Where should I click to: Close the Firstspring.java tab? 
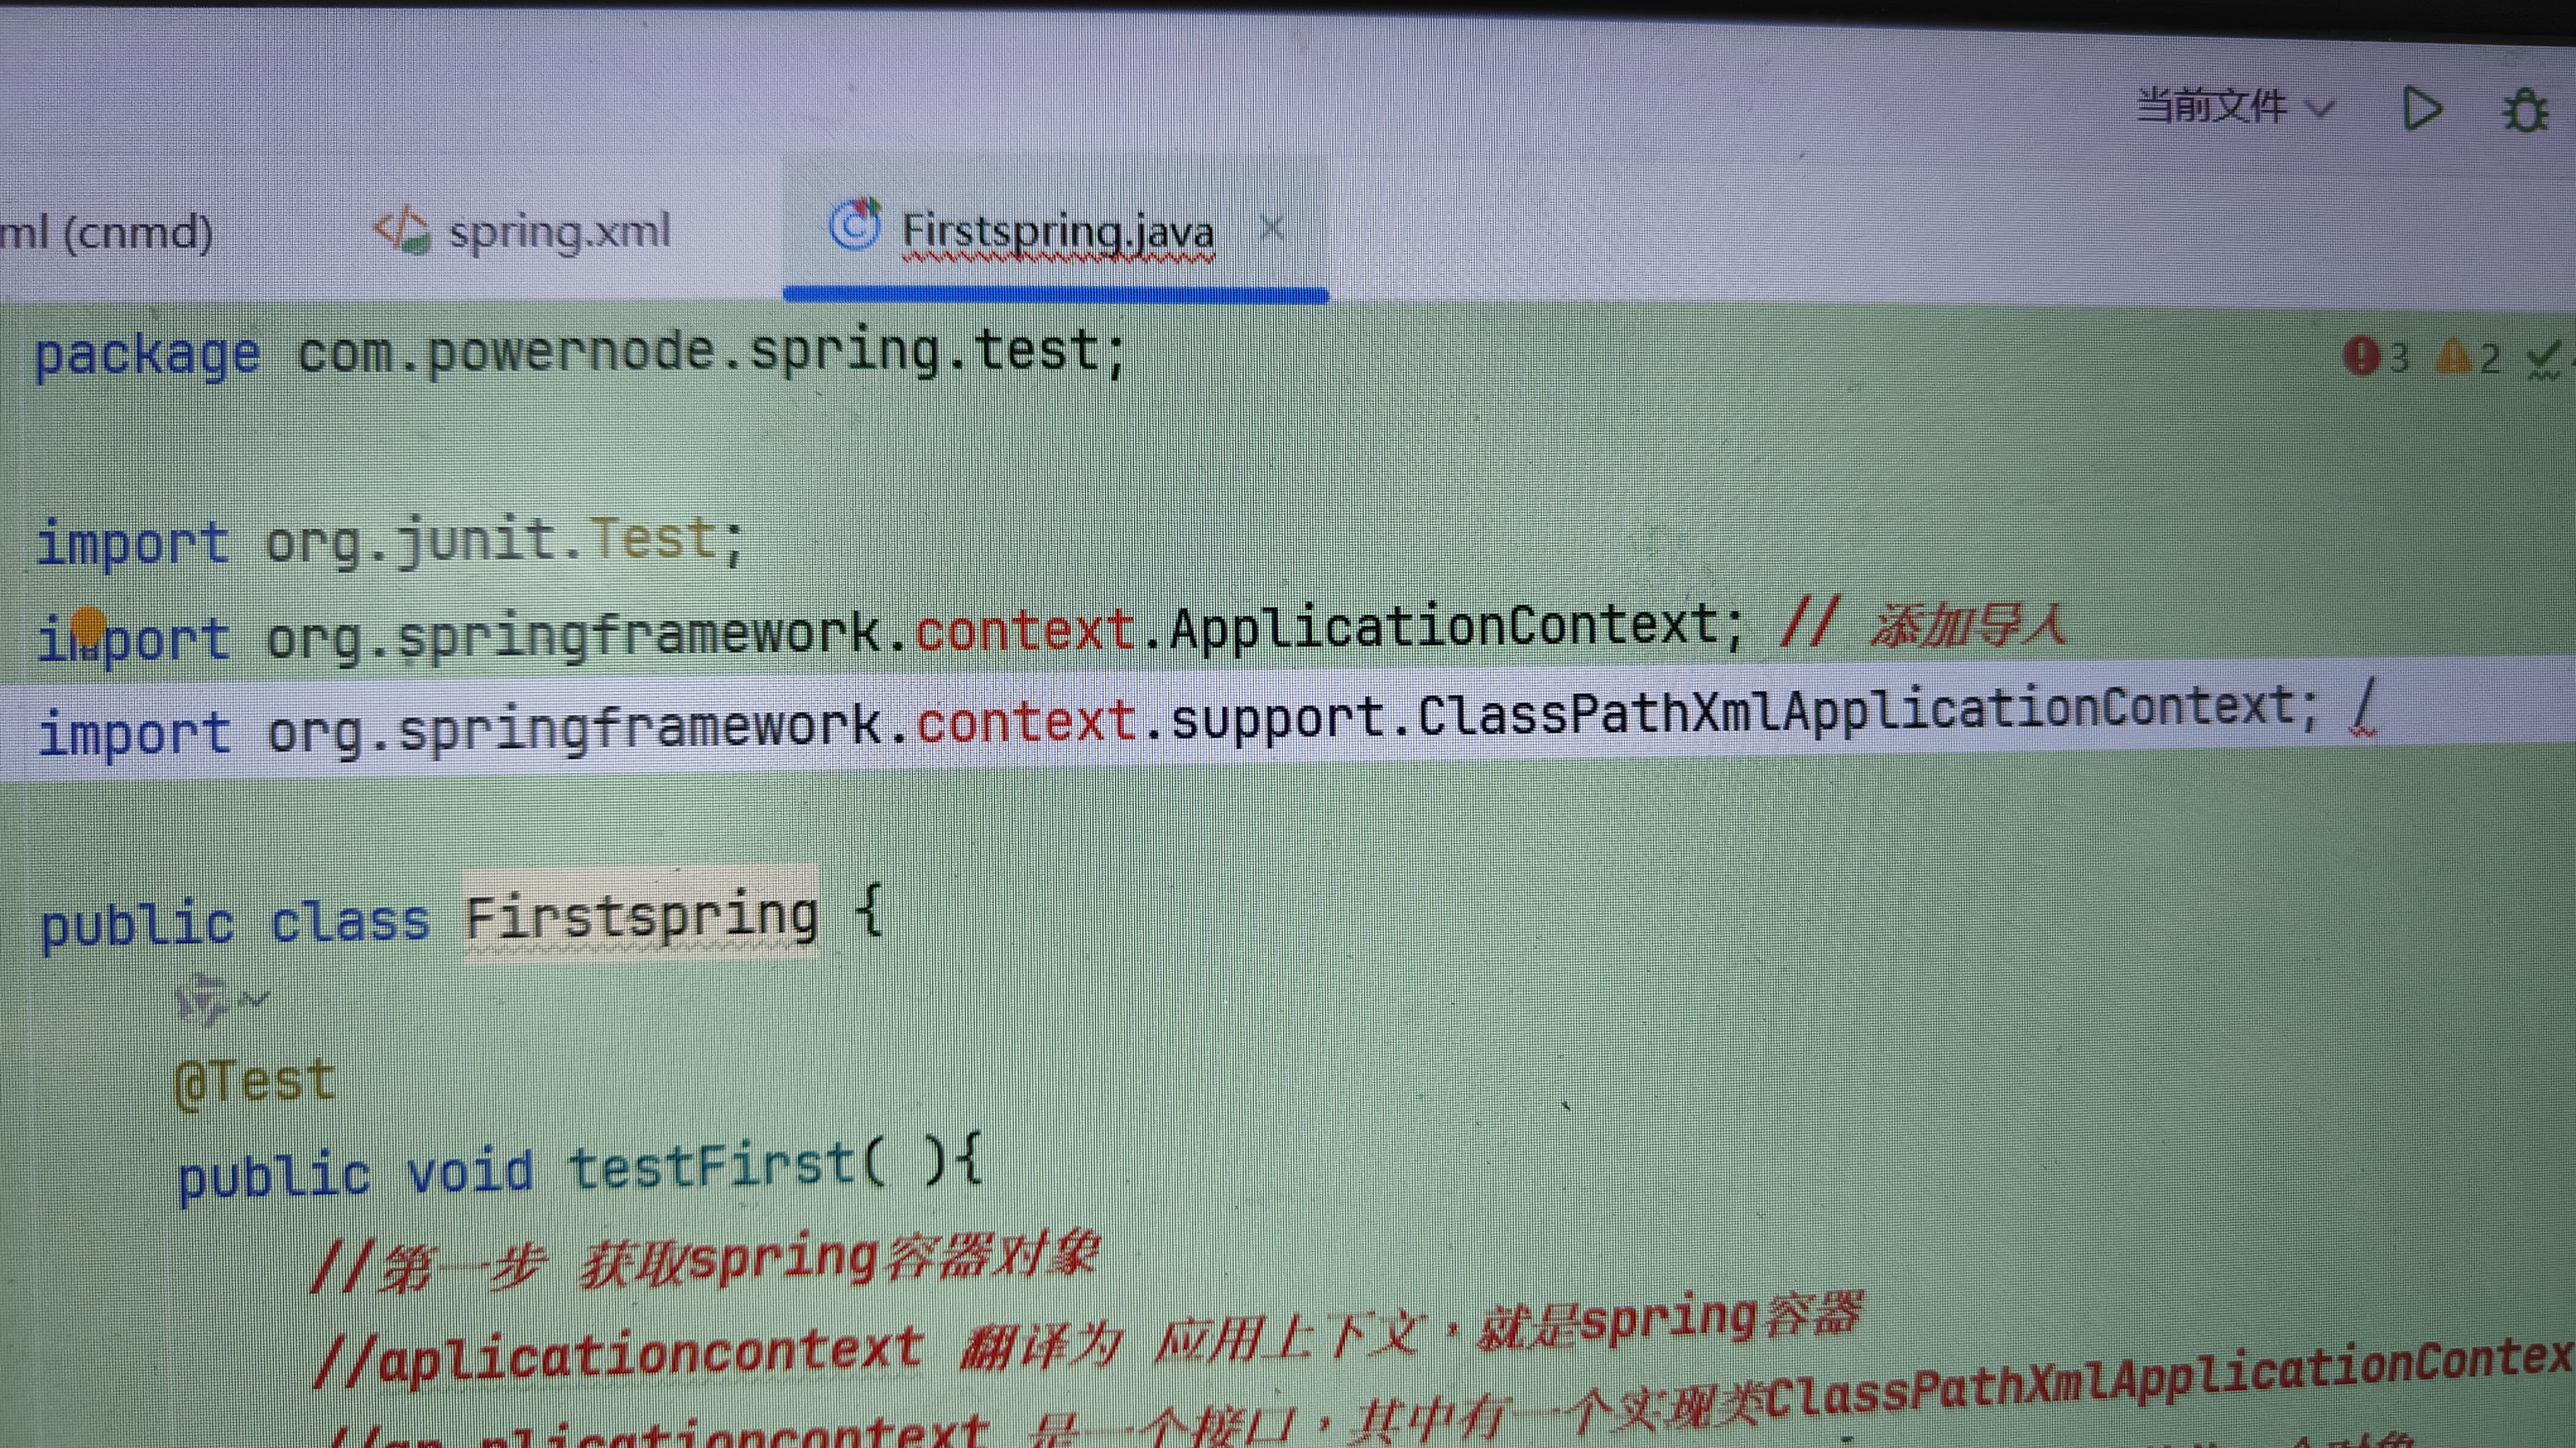[1271, 229]
